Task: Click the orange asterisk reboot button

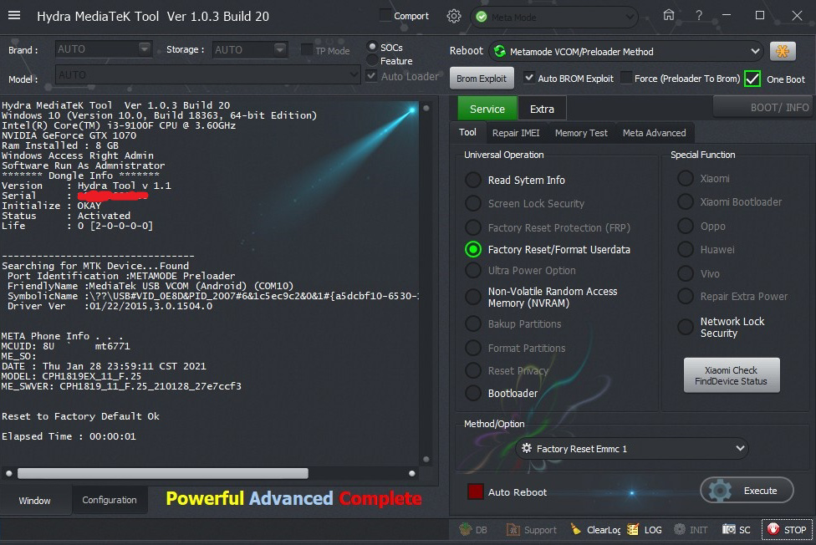Action: point(783,51)
